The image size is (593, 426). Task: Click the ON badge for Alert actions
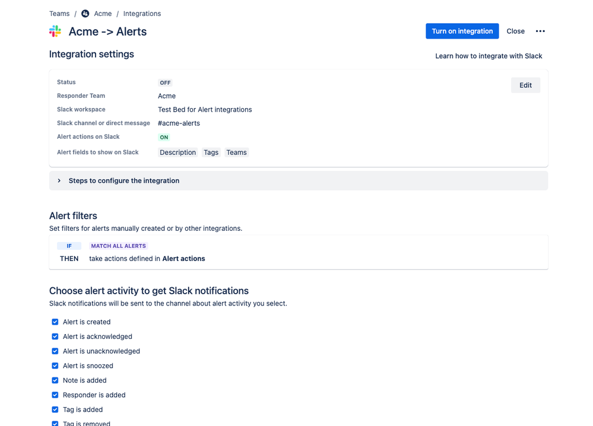pyautogui.click(x=164, y=137)
